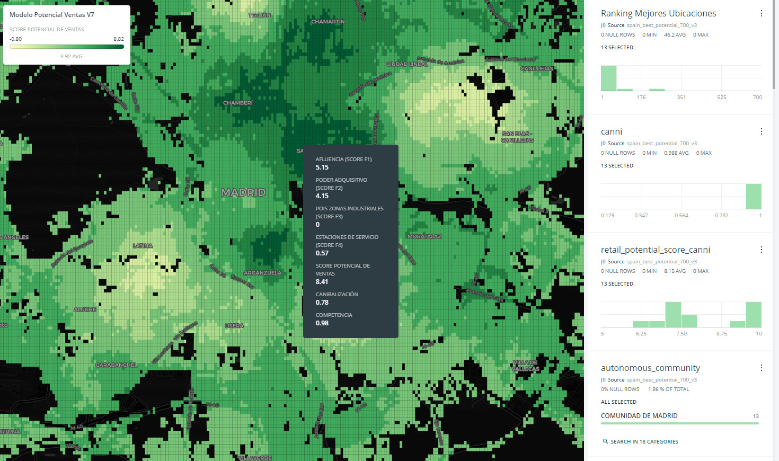This screenshot has height=461, width=779.
Task: Click the tallest bar near 7.50 in the retail_potential histogram
Action: point(673,315)
